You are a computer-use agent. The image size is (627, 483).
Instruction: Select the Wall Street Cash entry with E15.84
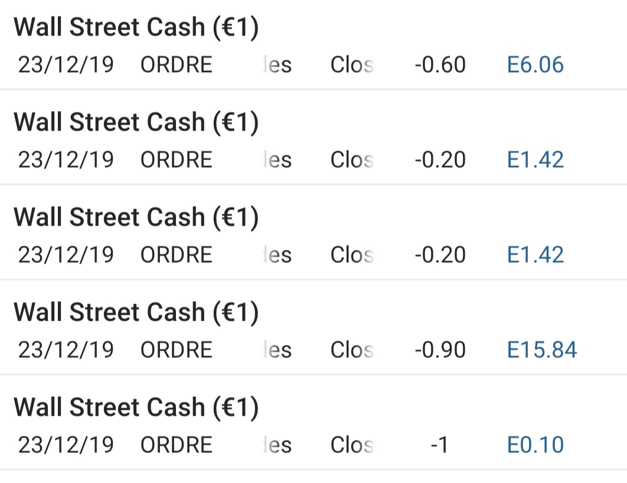point(136,313)
